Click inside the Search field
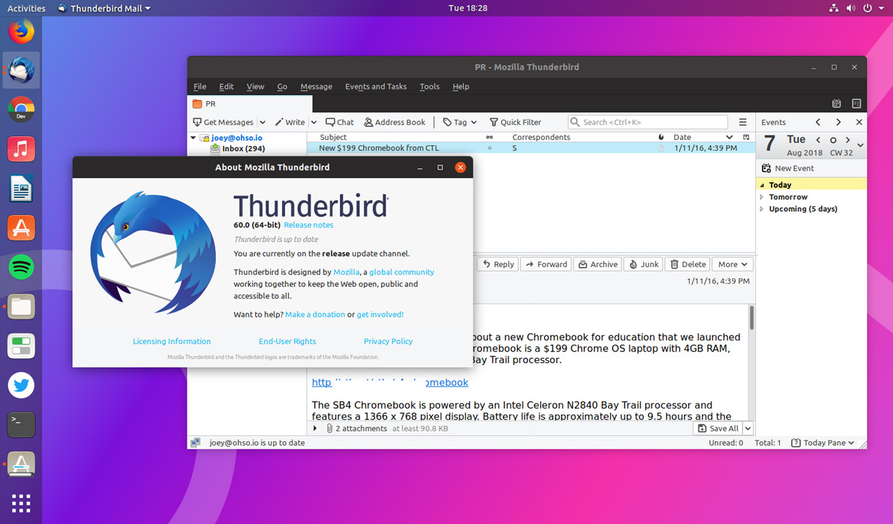893x524 pixels. (x=647, y=121)
